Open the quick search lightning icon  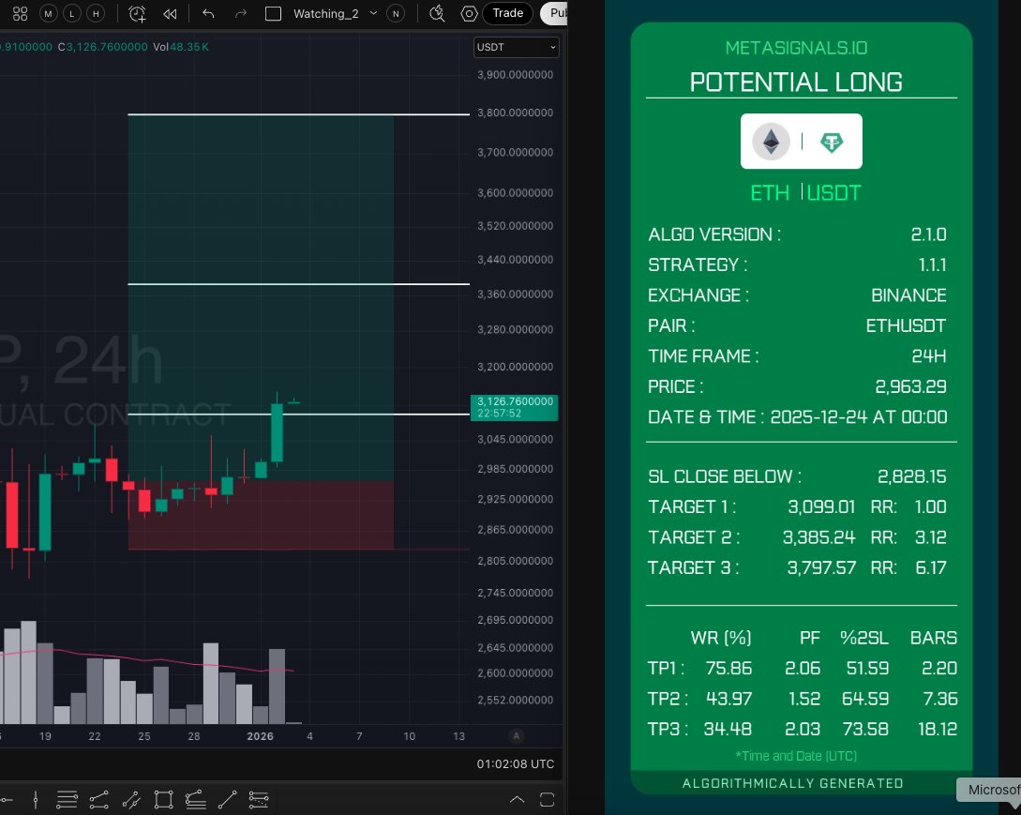coord(438,14)
